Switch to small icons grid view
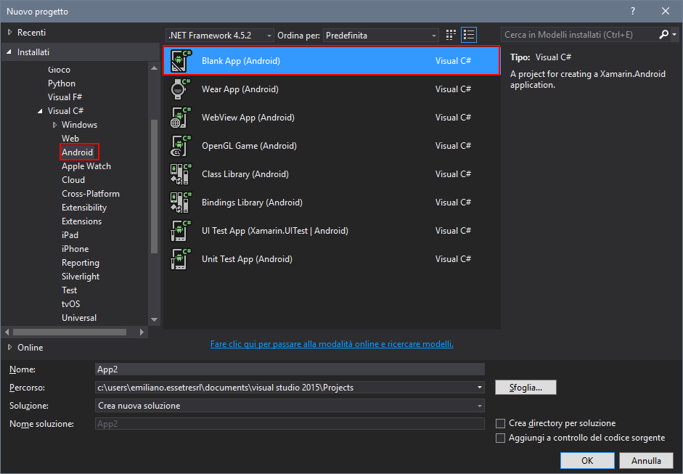 tap(451, 35)
